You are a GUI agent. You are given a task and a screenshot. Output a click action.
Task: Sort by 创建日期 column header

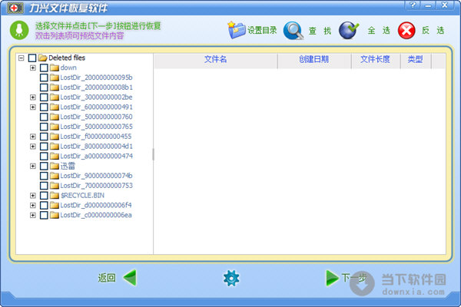314,61
